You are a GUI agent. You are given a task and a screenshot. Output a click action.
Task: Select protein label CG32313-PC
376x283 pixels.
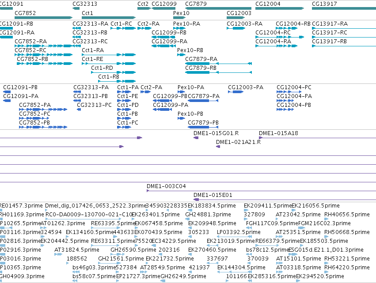(94, 105)
